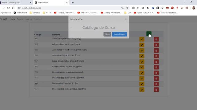The height and width of the screenshot is (110, 197).
Task: Click the Close button in modal
Action: (107, 34)
